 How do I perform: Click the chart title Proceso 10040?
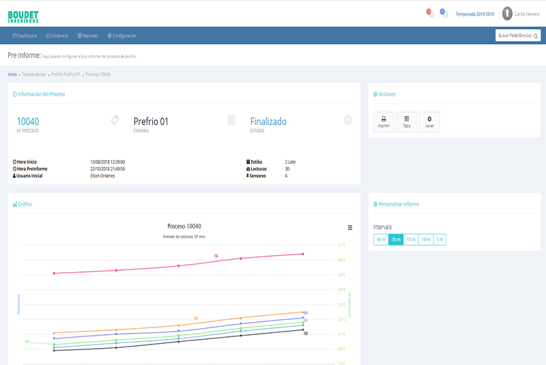[x=184, y=226]
